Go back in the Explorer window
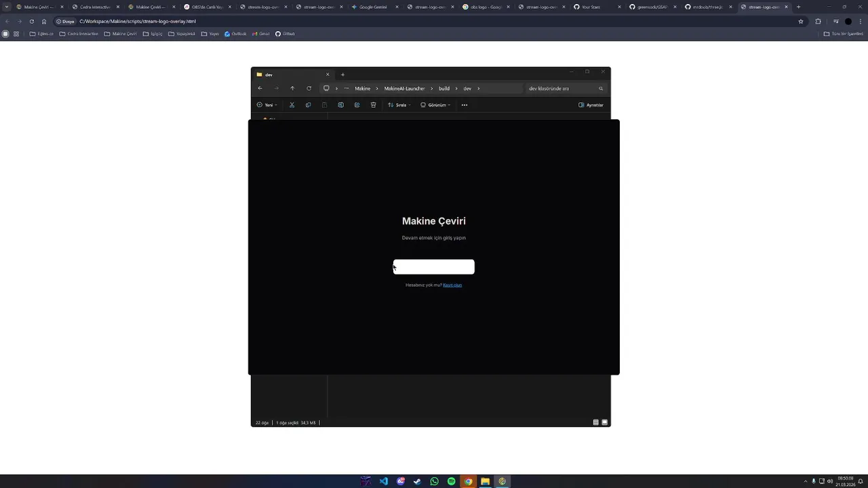The height and width of the screenshot is (488, 868). pos(260,88)
